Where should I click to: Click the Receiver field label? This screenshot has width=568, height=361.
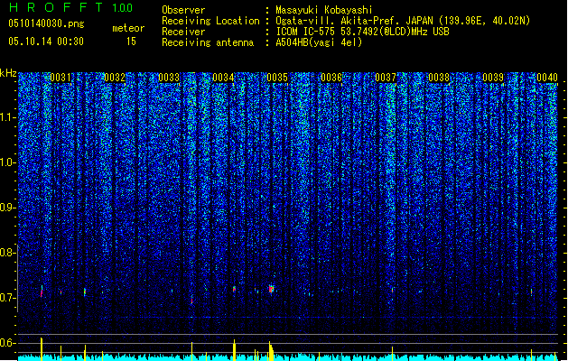[x=183, y=32]
